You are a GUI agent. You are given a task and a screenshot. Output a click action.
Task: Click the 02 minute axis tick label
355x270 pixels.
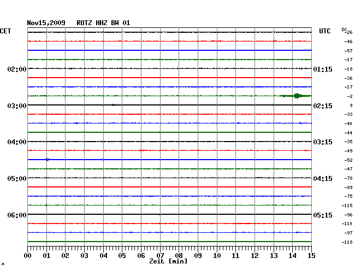click(x=65, y=255)
